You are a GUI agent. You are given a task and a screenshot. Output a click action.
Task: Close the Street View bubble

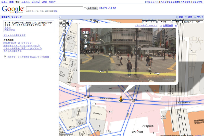coord(176,26)
